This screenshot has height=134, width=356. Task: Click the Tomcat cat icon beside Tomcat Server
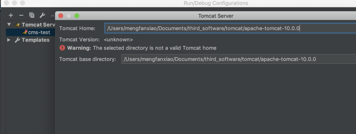click(18, 25)
